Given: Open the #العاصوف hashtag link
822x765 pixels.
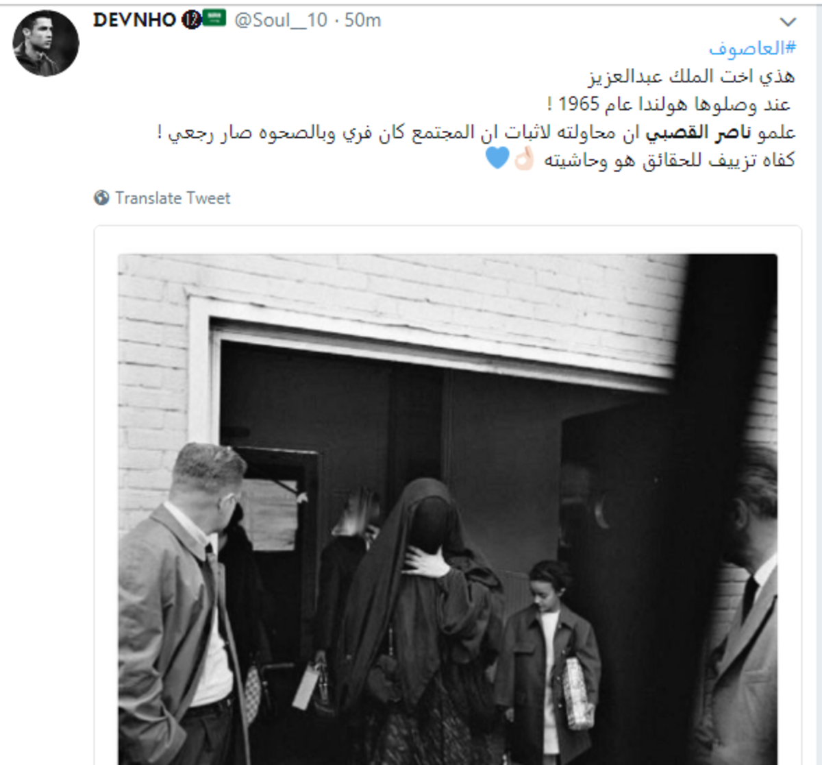Looking at the screenshot, I should click(752, 48).
